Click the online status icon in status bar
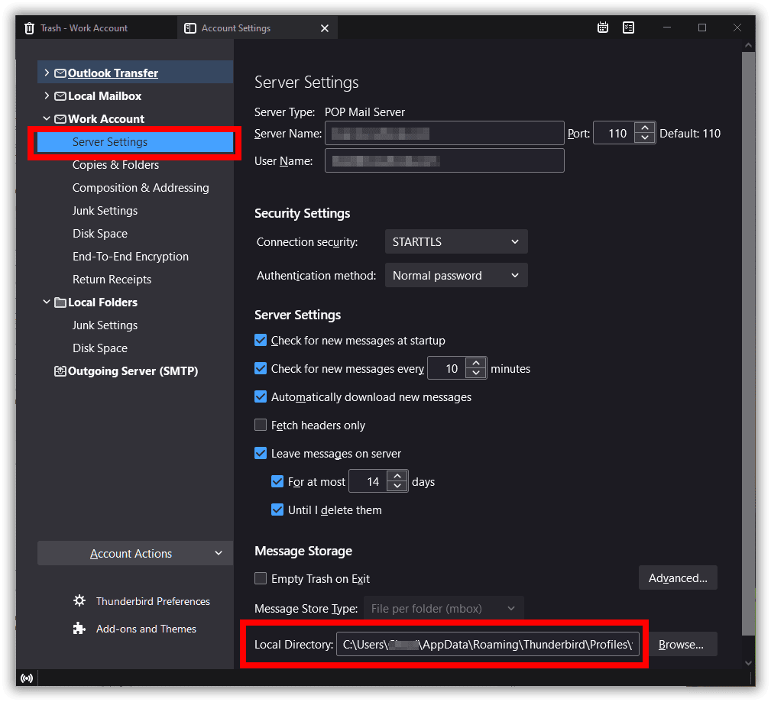 click(x=27, y=678)
